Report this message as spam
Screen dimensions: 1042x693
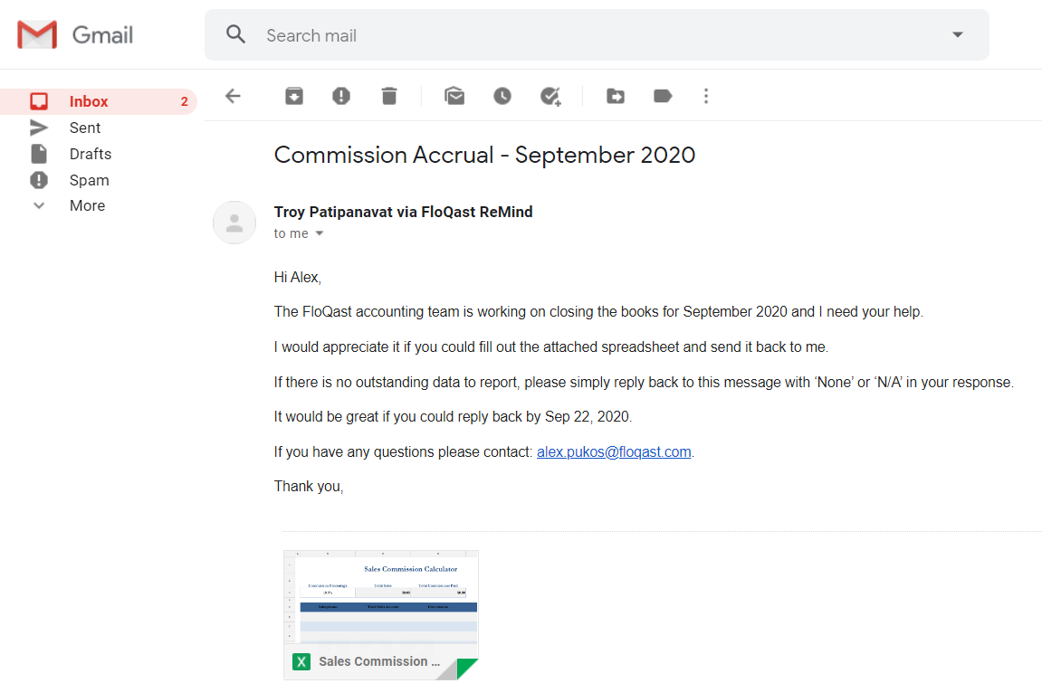(341, 96)
